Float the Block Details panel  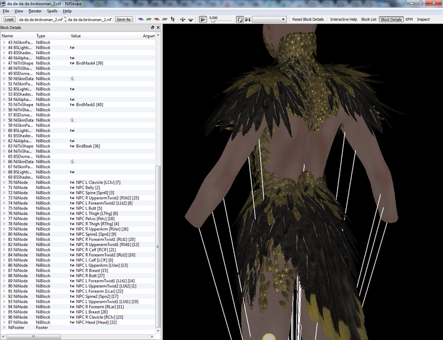coord(152,27)
